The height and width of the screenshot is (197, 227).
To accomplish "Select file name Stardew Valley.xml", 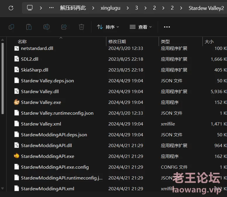I will pos(41,124).
